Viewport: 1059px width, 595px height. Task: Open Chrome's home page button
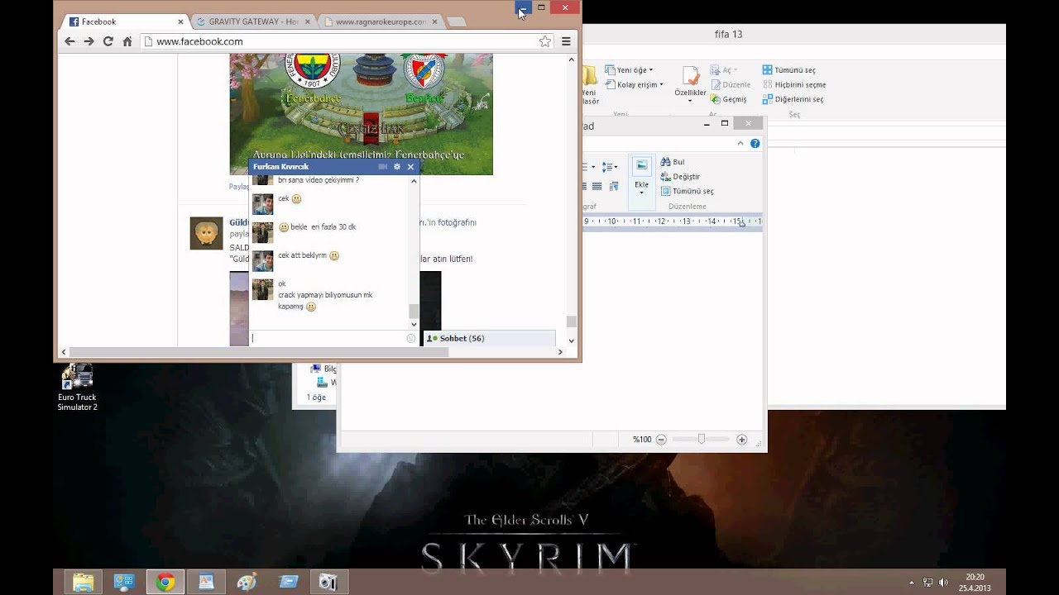pos(127,41)
